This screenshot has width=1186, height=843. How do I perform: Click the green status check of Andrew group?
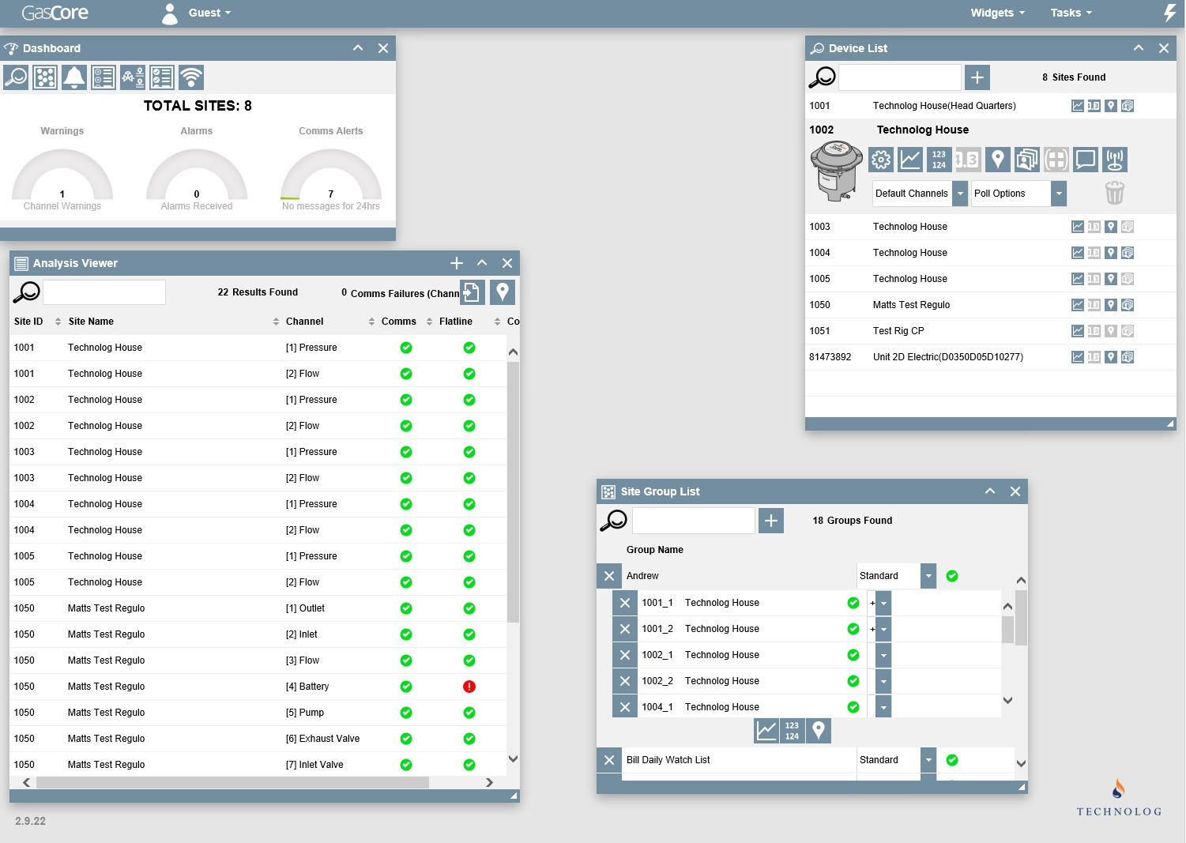[952, 576]
